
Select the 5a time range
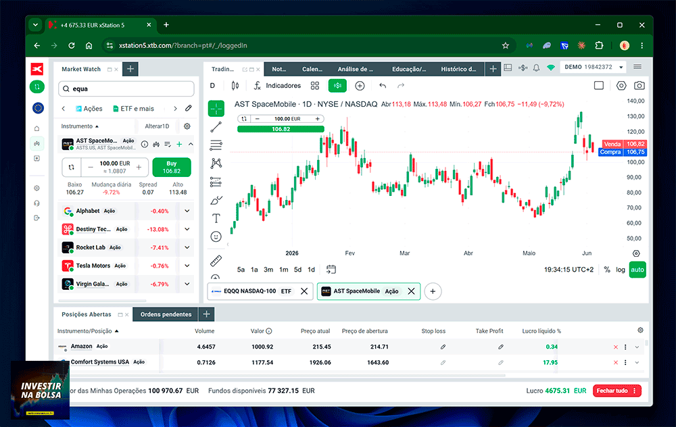coord(241,270)
